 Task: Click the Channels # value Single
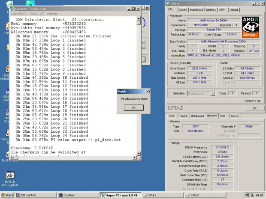click(x=249, y=126)
